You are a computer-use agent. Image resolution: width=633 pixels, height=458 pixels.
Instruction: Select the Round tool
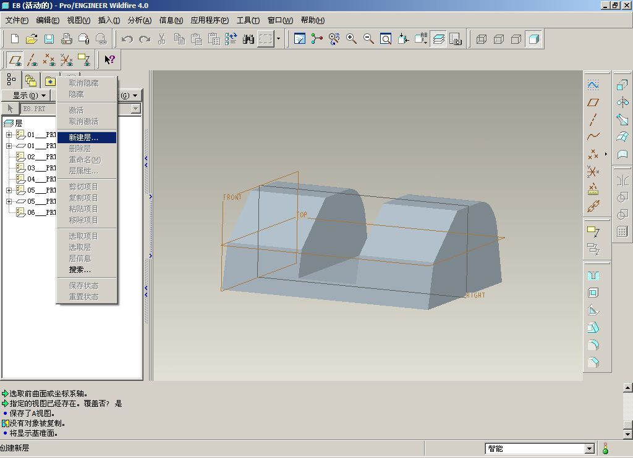click(x=593, y=345)
